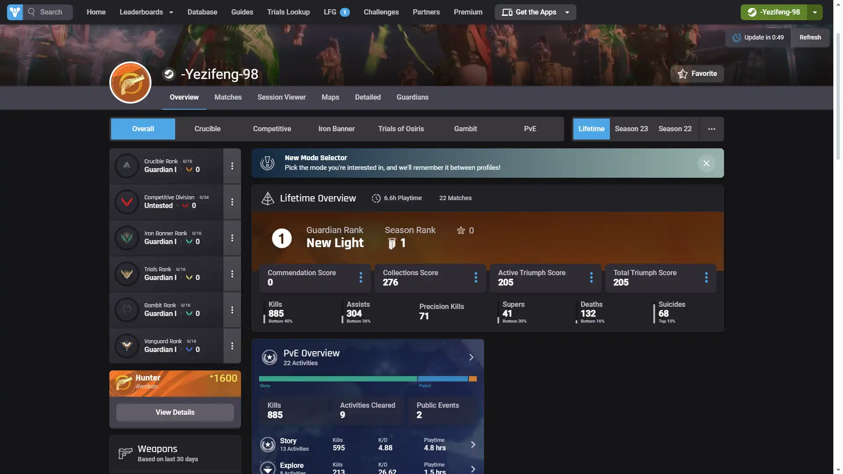Open Active Triumph Score options
This screenshot has width=843, height=474.
point(591,277)
